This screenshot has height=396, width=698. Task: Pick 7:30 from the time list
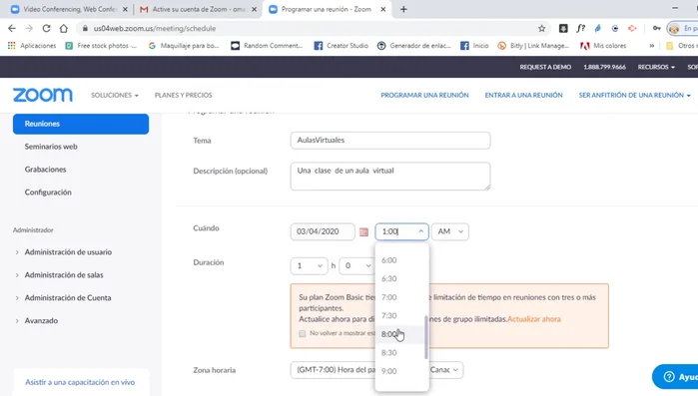pos(401,316)
